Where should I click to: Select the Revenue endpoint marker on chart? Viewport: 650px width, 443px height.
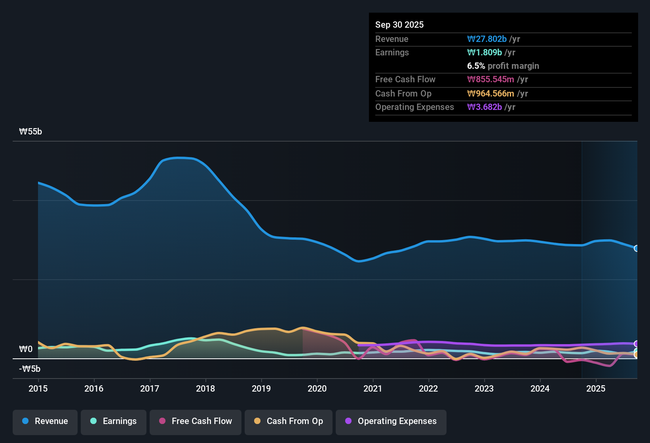coord(637,248)
